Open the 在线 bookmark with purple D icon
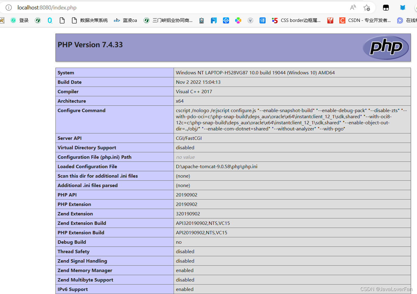The width and height of the screenshot is (417, 294). coord(407,20)
